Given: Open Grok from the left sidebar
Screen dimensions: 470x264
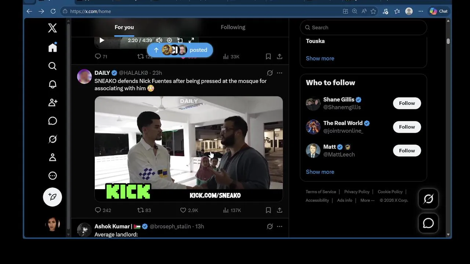Looking at the screenshot, I should coord(53,139).
